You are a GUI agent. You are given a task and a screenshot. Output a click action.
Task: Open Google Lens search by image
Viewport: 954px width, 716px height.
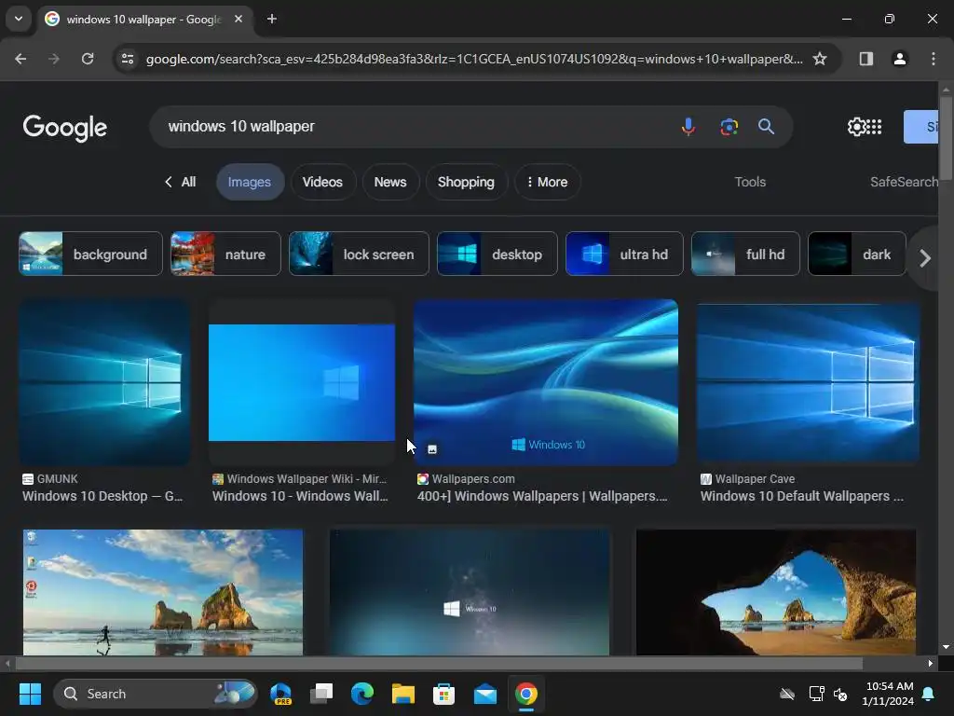click(729, 127)
